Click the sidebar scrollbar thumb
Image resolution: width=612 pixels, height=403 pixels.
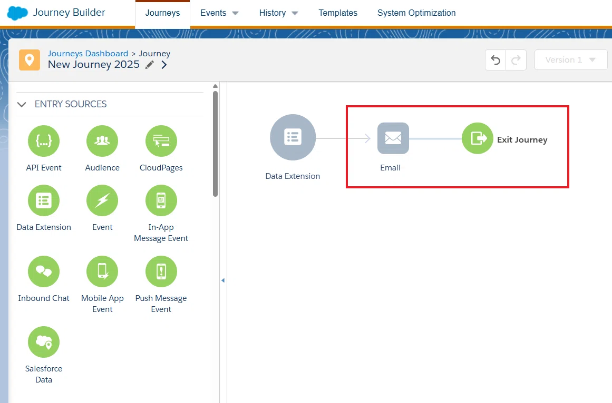pos(215,144)
